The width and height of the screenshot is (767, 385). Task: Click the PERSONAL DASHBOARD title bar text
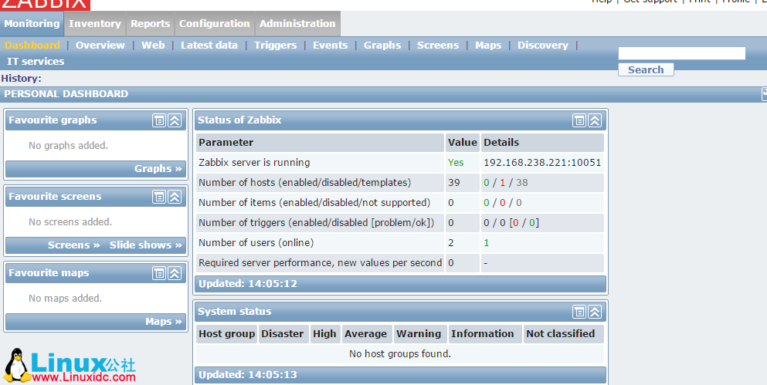(66, 94)
